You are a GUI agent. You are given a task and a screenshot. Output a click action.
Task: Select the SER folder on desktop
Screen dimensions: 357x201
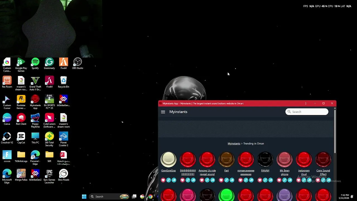(49, 157)
